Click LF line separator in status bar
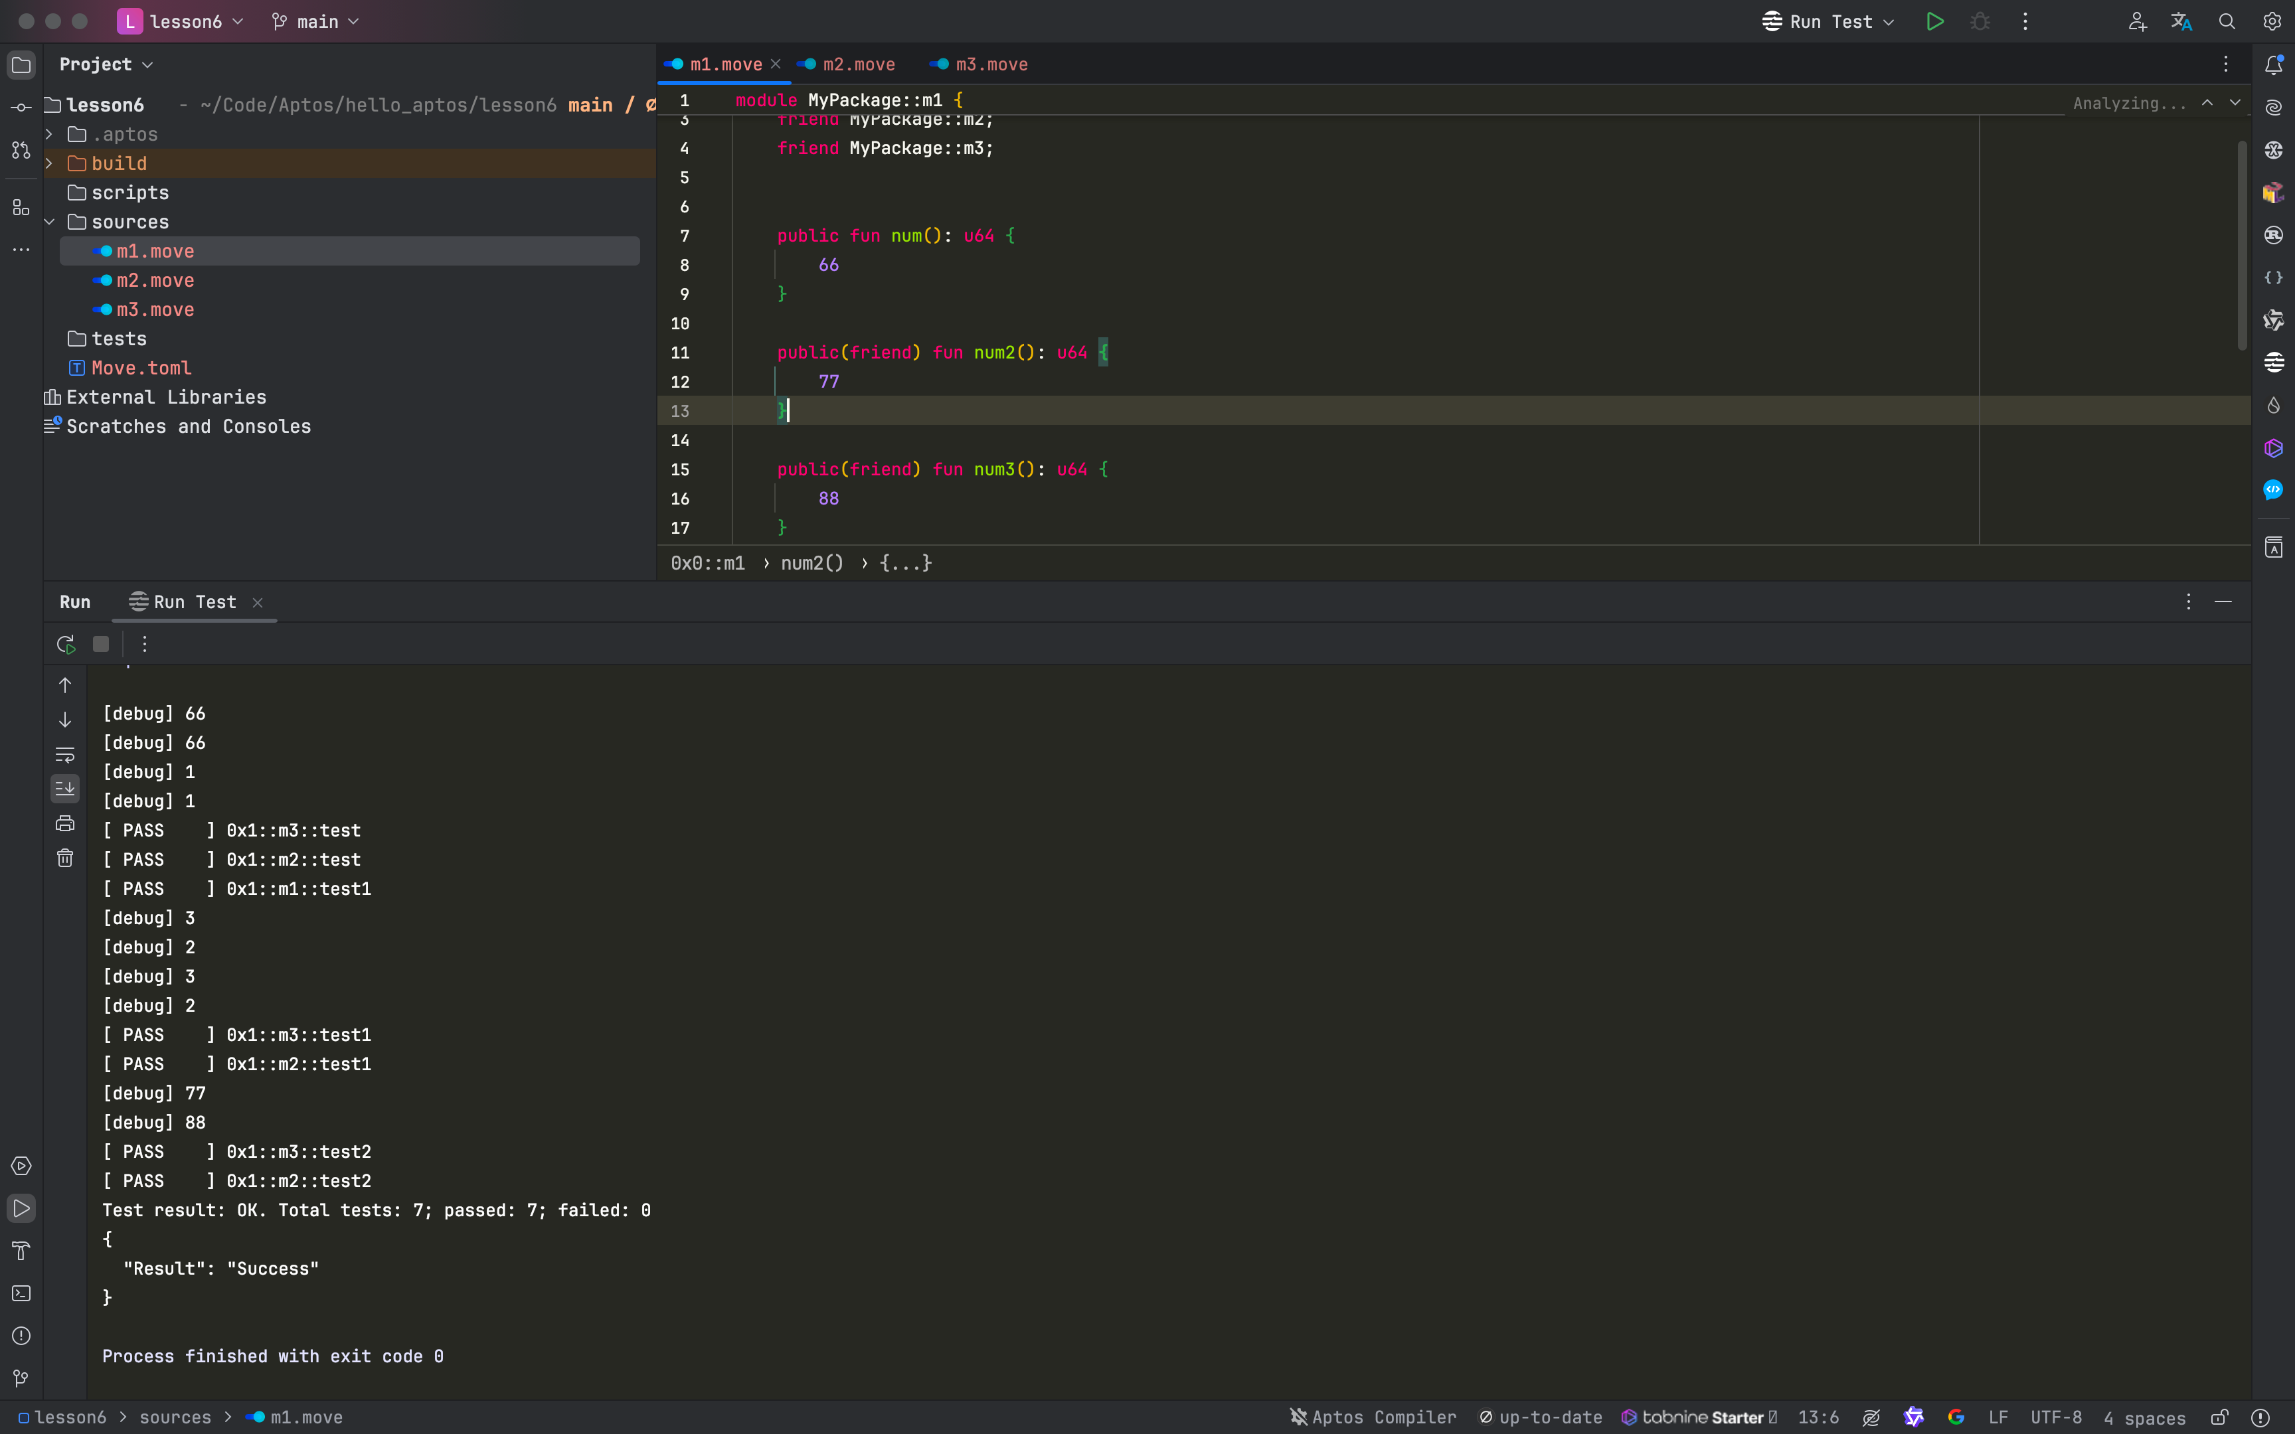 (1998, 1417)
